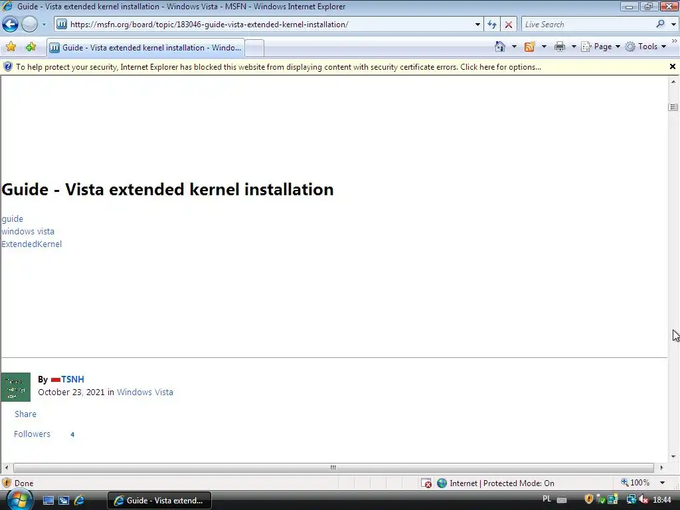This screenshot has height=510, width=680.
Task: Click the vertical scrollbar thumb
Action: pos(673,107)
